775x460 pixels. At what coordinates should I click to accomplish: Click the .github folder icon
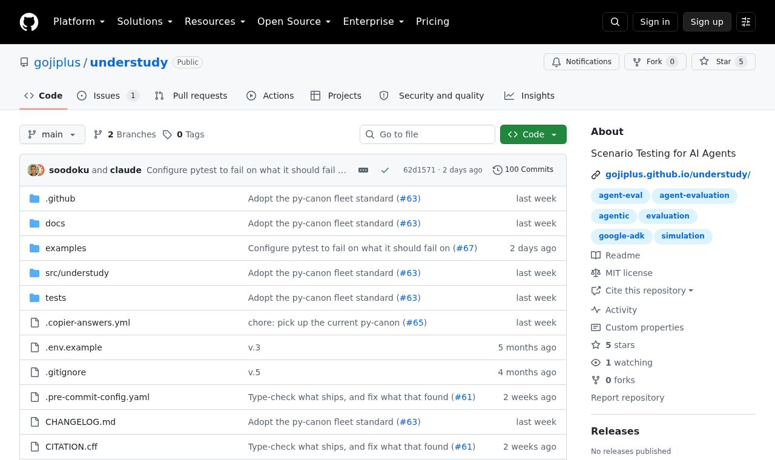[x=35, y=199]
